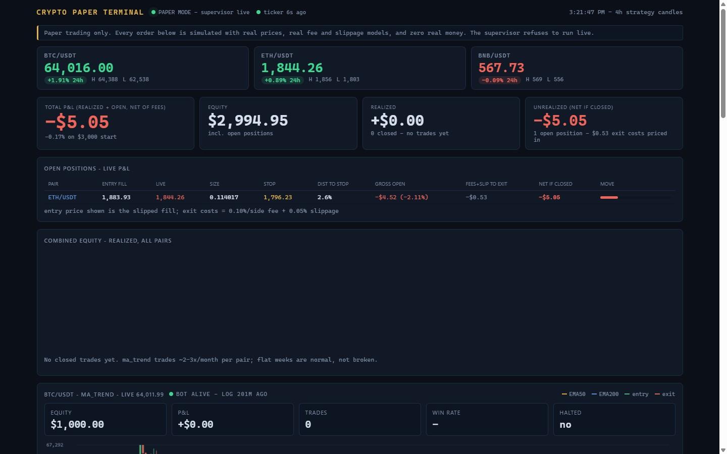Viewport: 727px width, 454px height.
Task: Click the COMBINED EQUITY section heading
Action: pos(108,241)
